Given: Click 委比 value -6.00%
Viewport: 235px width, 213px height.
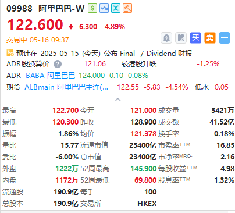Looking at the screenshot, I should click(67, 157).
